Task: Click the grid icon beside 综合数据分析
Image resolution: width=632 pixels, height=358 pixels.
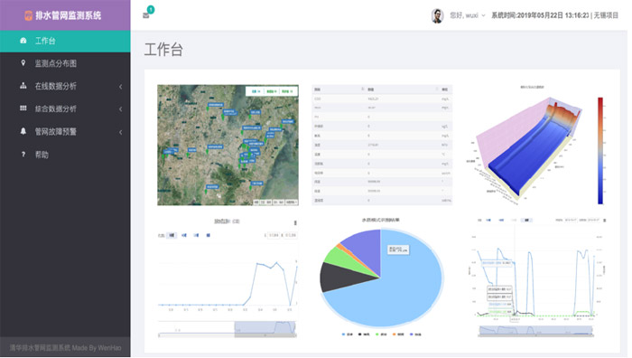Action: (x=23, y=108)
